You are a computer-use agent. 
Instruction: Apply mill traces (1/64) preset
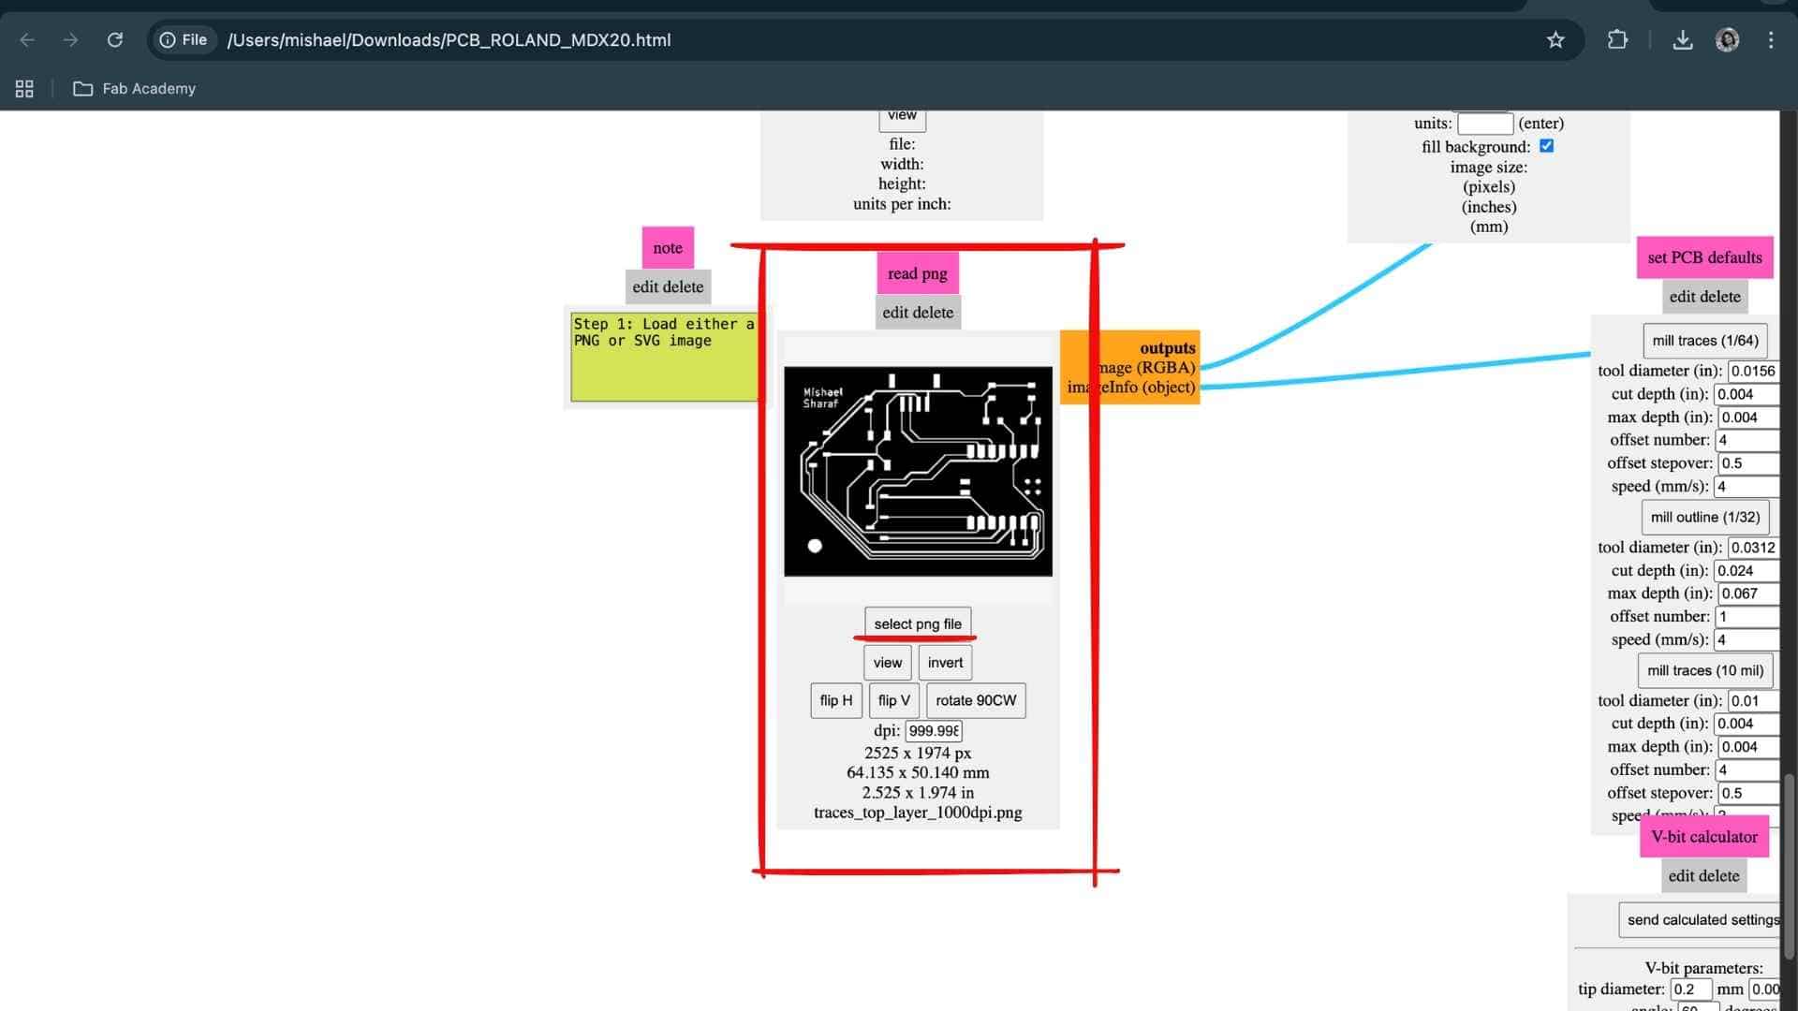point(1704,341)
